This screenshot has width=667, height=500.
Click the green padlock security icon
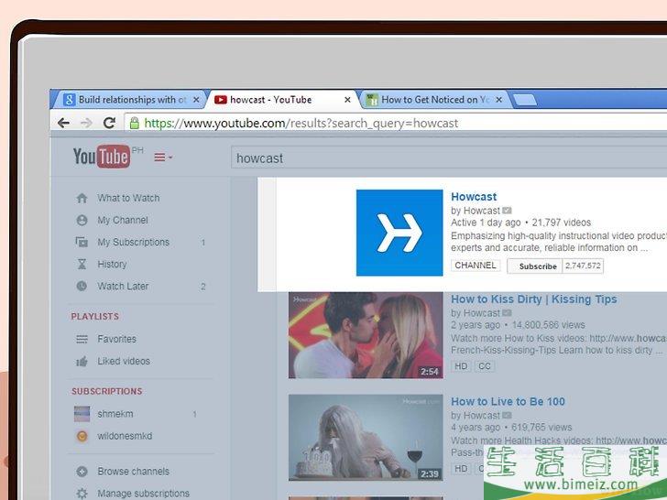(135, 124)
